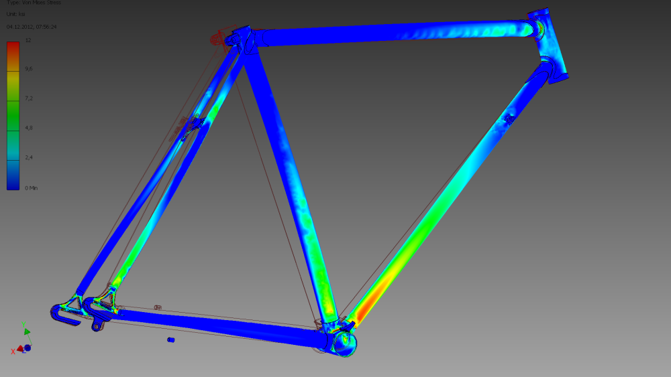Select the legend value 7,2
This screenshot has height=377, width=671.
(29, 98)
